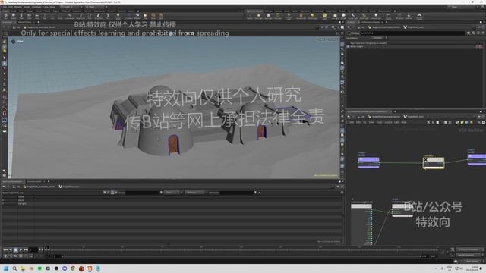486x273 pixels.
Task: Click the current frame number field
Action: point(33,249)
